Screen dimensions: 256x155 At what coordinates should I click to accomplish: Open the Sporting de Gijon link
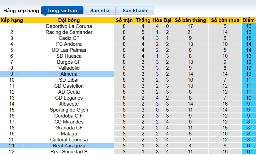tap(69, 110)
